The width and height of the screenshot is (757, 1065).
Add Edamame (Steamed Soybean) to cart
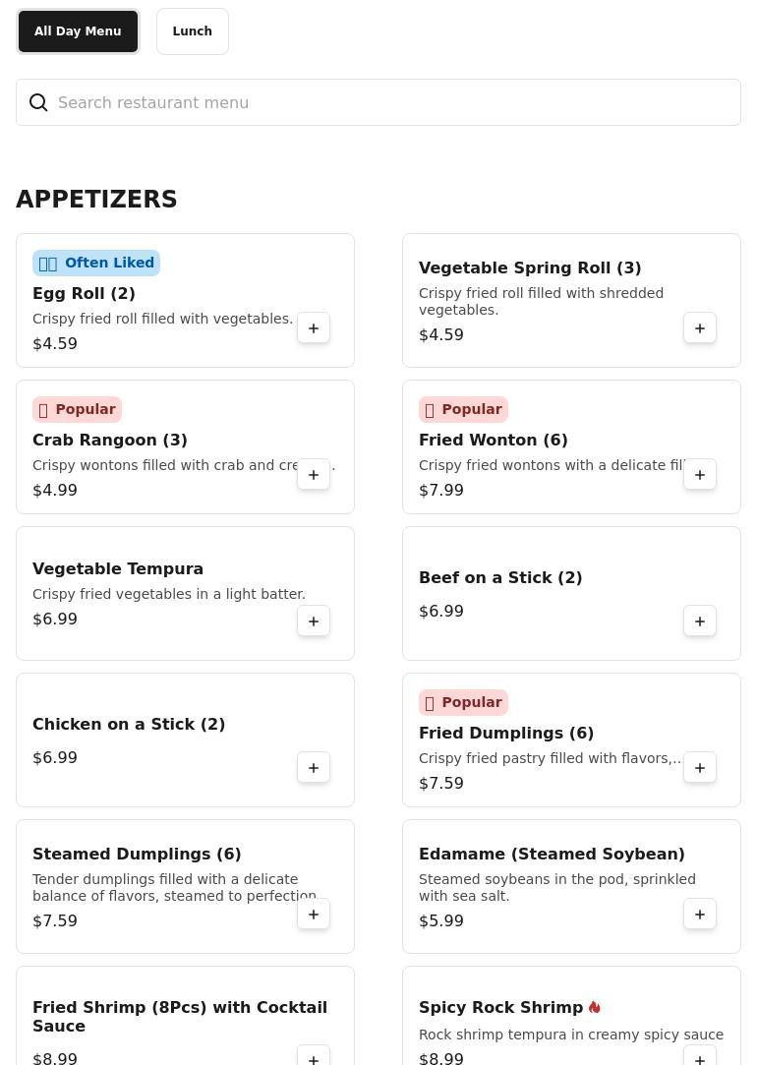(x=699, y=915)
